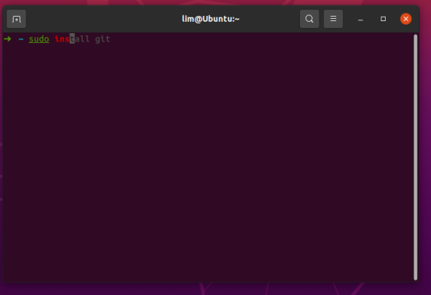431x295 pixels.
Task: Click the block cursor on letter t
Action: [72, 38]
